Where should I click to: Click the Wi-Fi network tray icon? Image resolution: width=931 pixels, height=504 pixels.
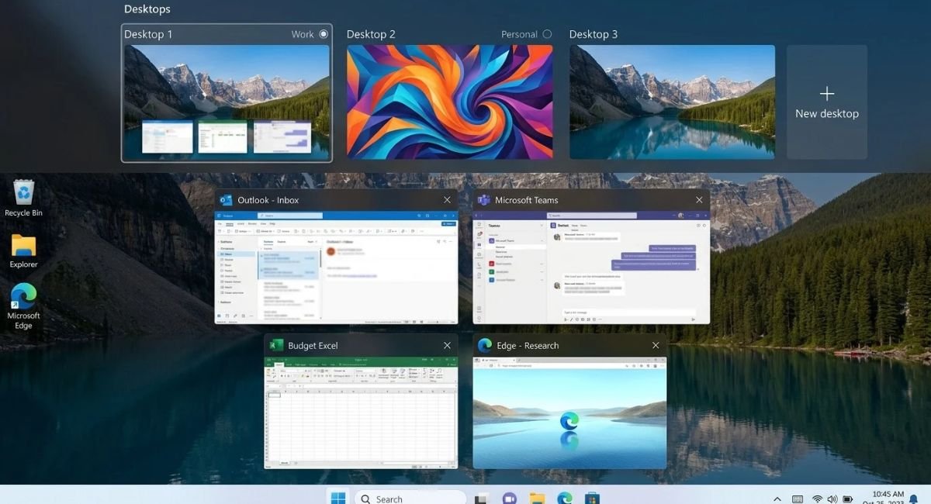[x=817, y=499]
